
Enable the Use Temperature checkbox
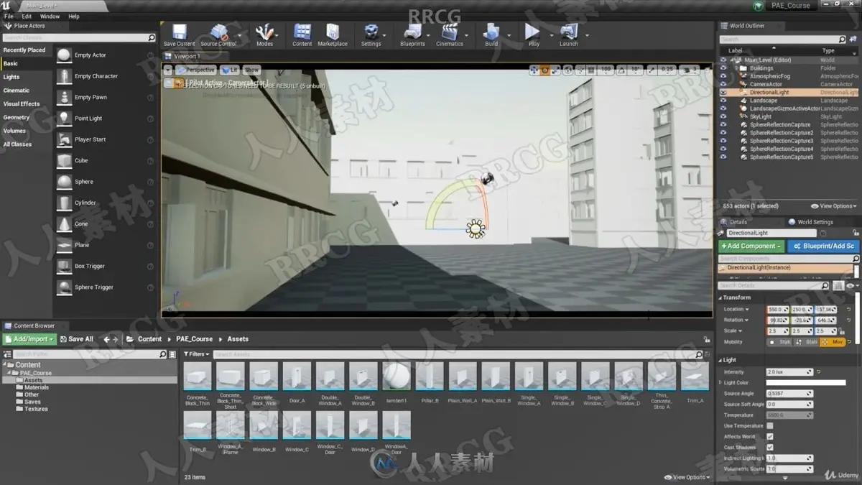(x=770, y=426)
